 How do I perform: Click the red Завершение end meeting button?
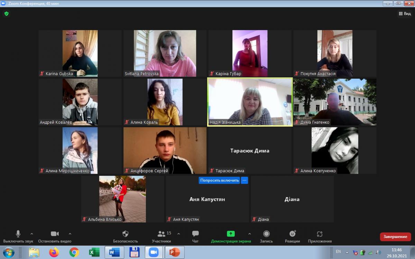pos(395,237)
